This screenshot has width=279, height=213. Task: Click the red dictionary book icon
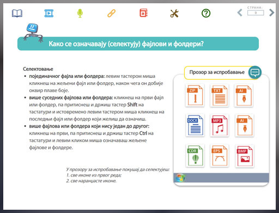(143, 13)
